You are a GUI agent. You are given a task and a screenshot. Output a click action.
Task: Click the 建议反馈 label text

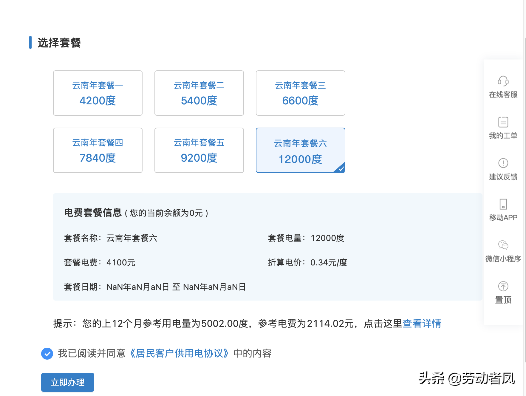pos(503,177)
